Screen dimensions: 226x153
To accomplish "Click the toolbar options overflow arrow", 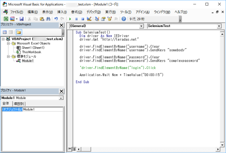I will click(x=180, y=19).
